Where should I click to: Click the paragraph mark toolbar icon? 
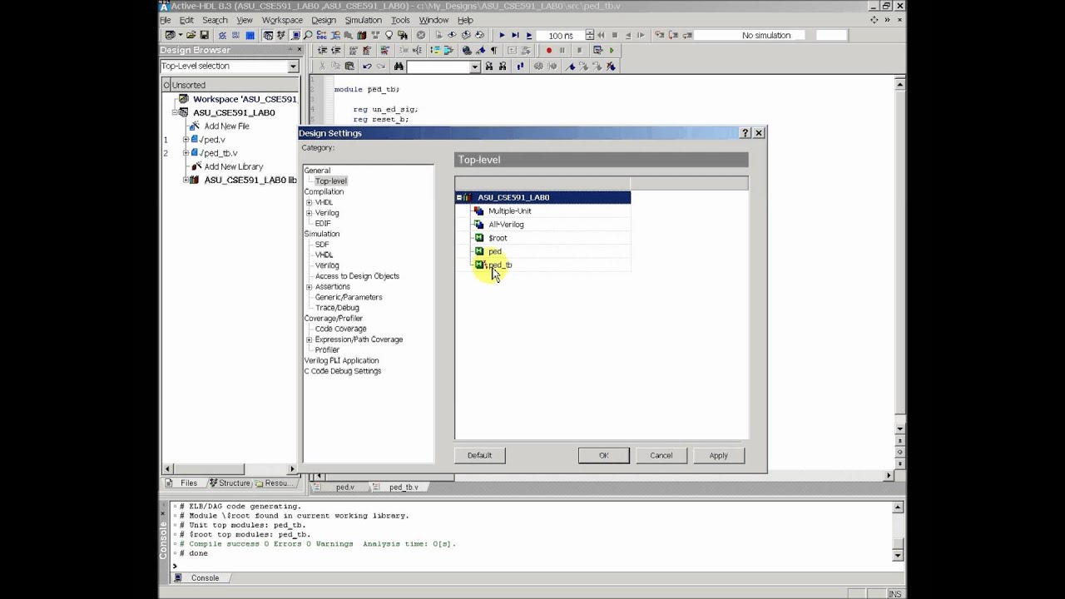[493, 50]
